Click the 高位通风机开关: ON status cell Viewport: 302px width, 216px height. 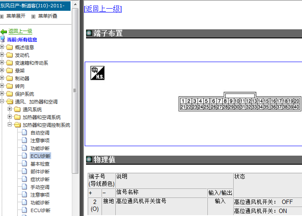(x=268, y=211)
